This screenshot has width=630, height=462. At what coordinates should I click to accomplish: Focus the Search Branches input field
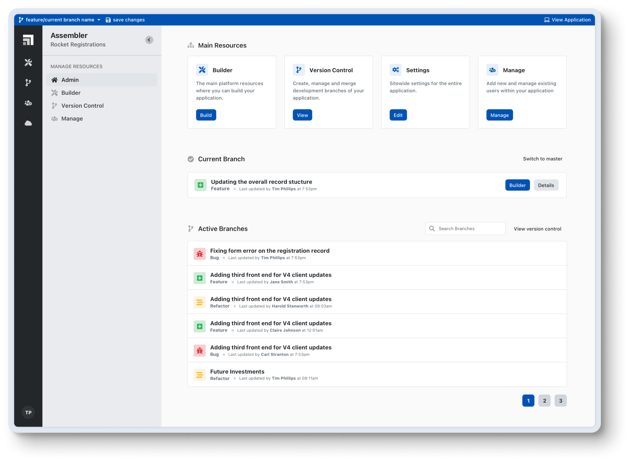tap(465, 229)
